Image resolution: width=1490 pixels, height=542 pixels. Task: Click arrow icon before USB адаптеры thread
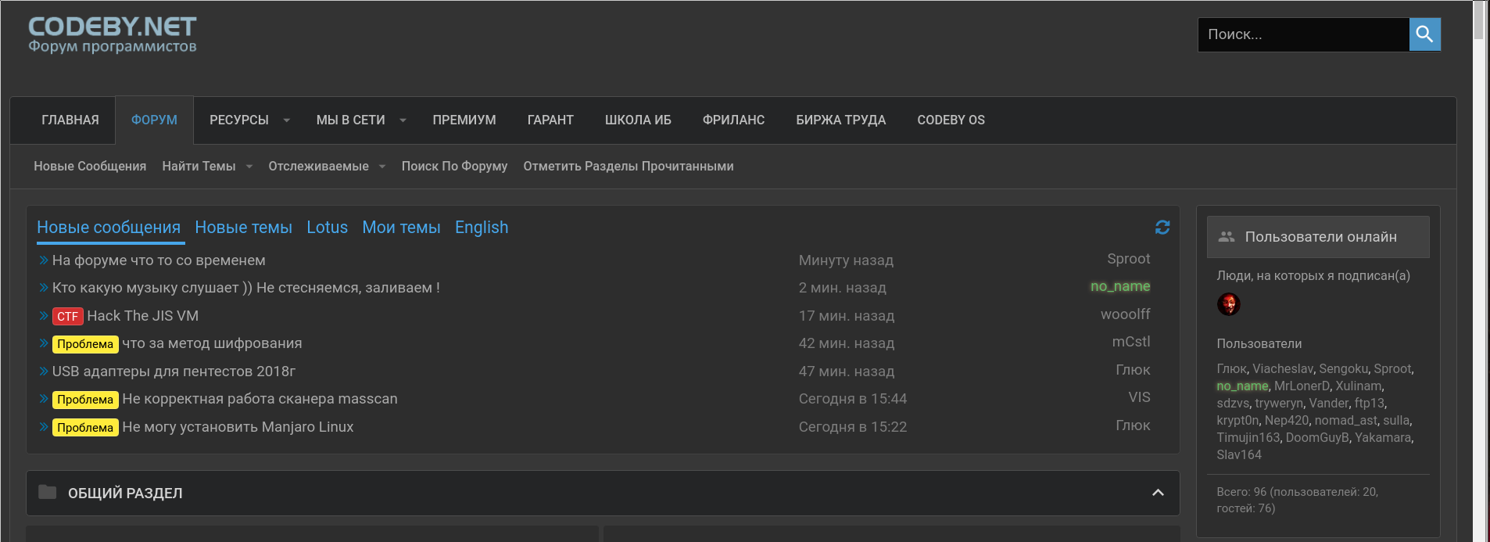[x=44, y=372]
